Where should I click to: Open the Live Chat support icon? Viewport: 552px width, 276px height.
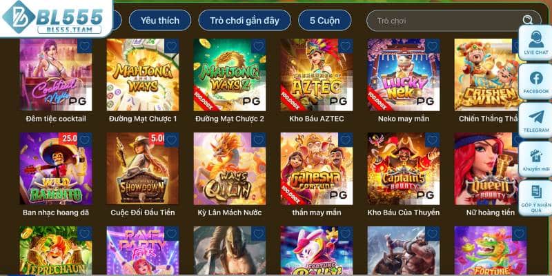coord(536,43)
